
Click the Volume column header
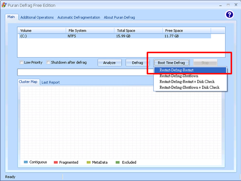click(x=42, y=31)
